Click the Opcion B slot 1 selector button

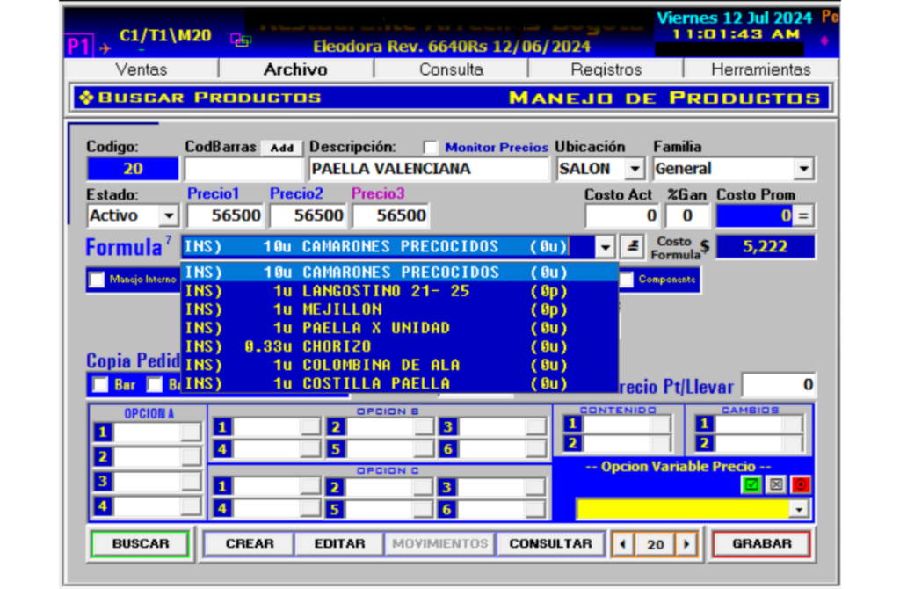[310, 426]
